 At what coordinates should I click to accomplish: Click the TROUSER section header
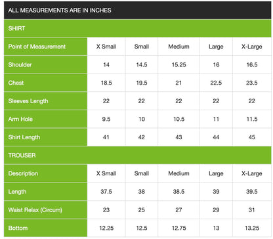coord(137,155)
